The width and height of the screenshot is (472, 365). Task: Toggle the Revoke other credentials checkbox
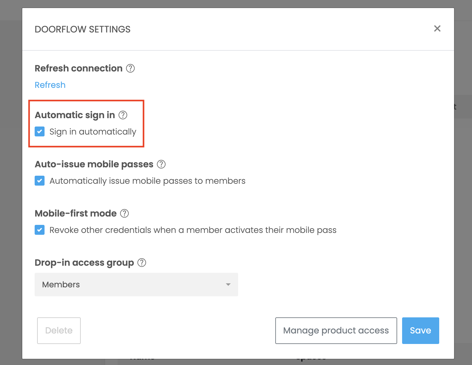click(x=40, y=230)
